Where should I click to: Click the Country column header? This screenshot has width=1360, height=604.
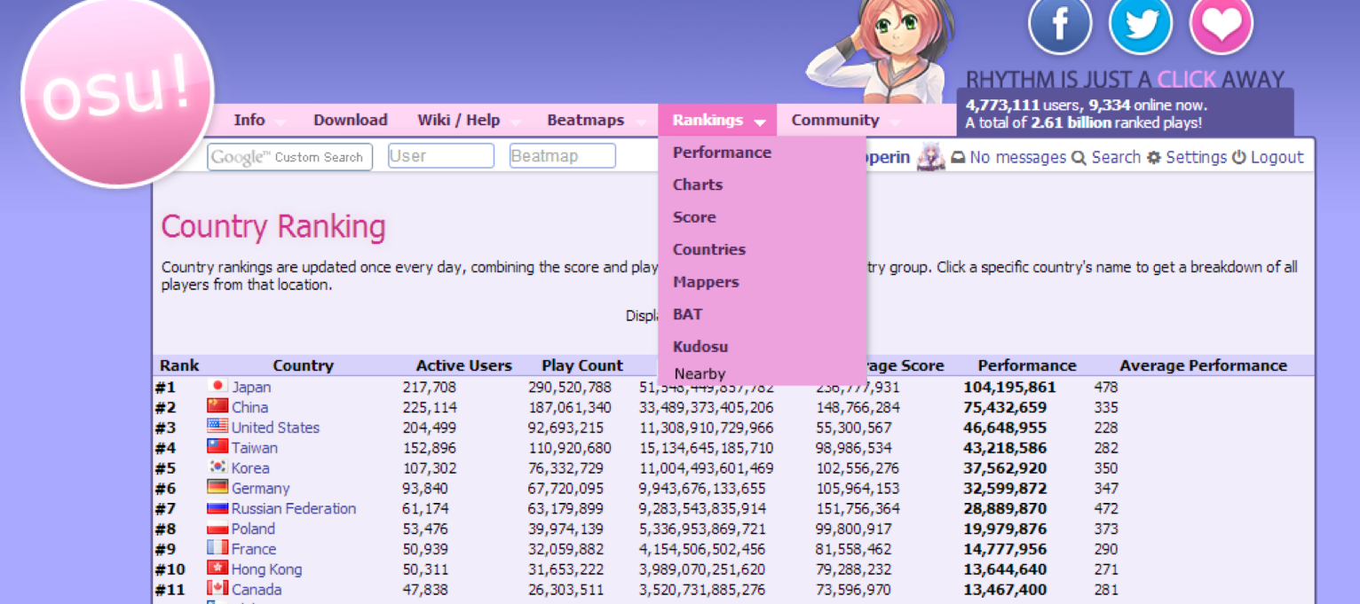pos(303,365)
